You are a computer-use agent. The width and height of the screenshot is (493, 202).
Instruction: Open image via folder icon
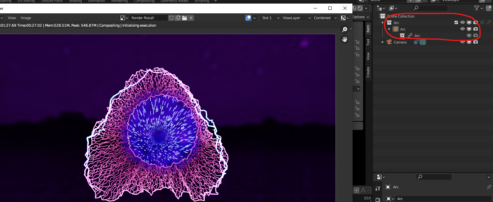(185, 18)
